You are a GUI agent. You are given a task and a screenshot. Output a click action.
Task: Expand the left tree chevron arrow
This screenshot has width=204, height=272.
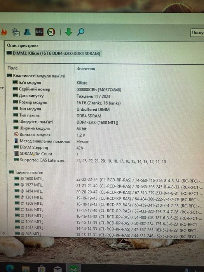(4, 234)
